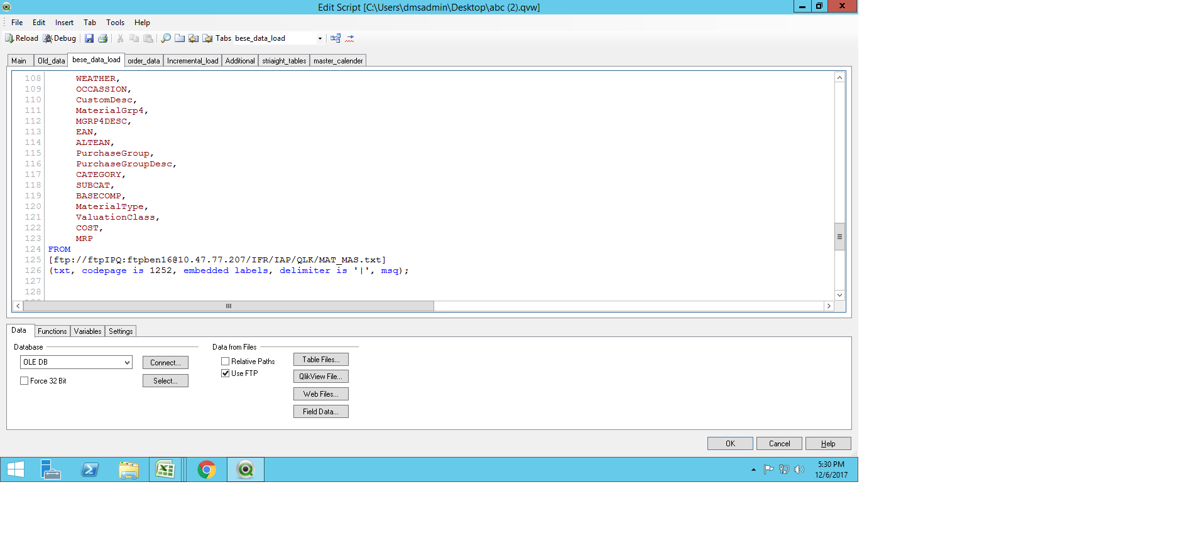Select the Data tab in lower panel
The image size is (1190, 536).
(x=19, y=330)
